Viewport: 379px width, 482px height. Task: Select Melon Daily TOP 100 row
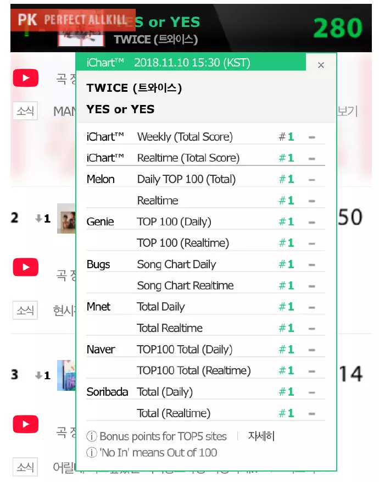tap(205, 179)
